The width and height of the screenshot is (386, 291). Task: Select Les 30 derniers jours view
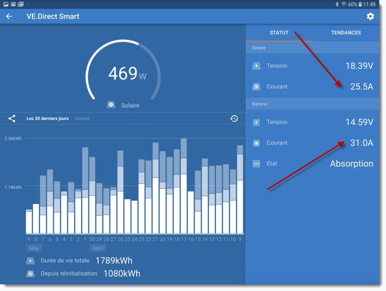click(47, 118)
